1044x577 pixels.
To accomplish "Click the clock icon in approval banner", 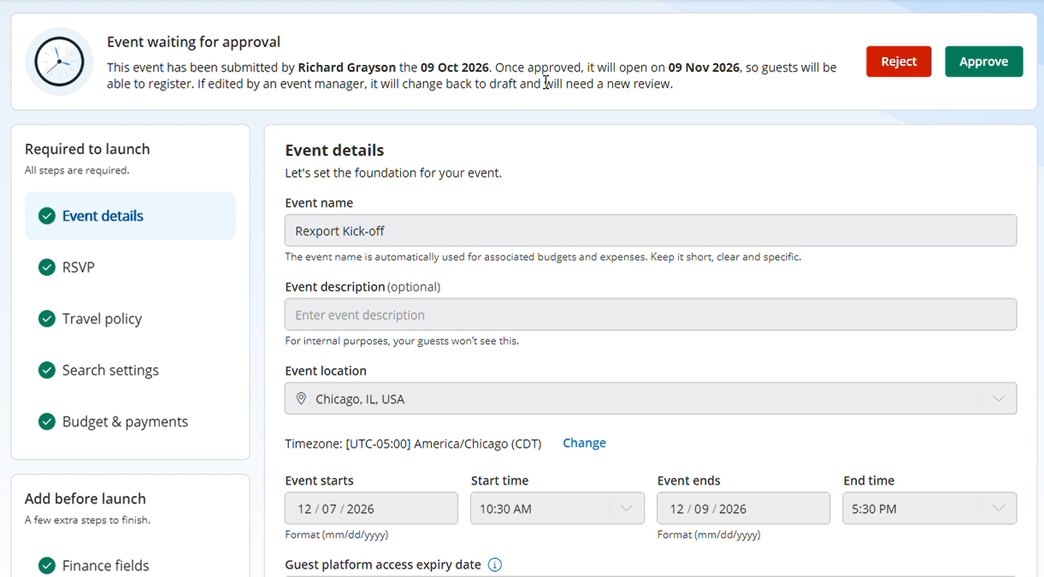I will (59, 62).
